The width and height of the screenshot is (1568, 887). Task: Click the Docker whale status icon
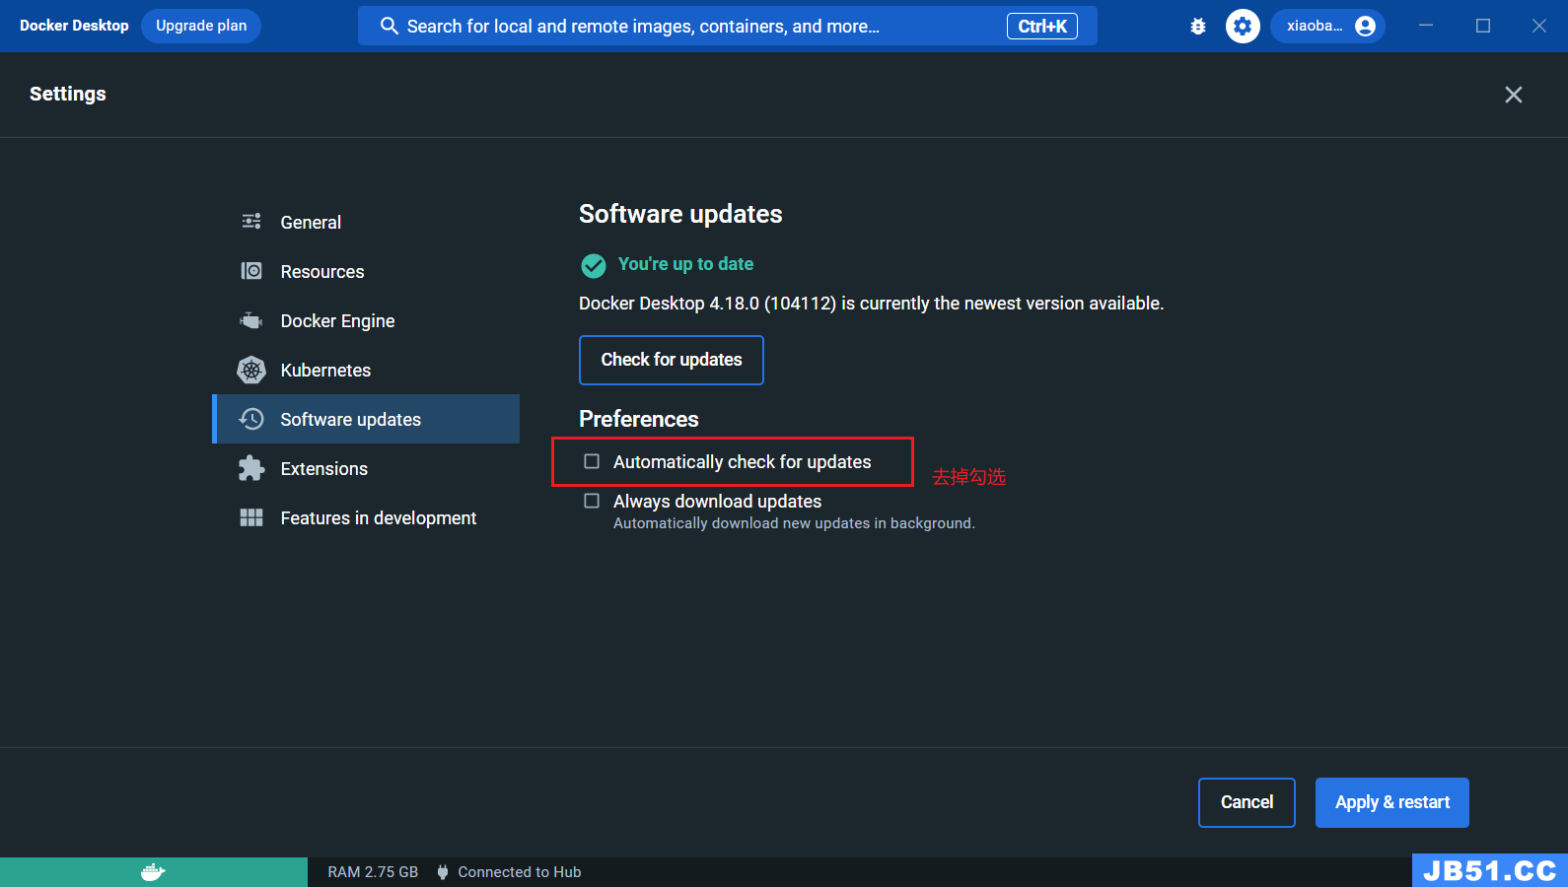point(153,872)
